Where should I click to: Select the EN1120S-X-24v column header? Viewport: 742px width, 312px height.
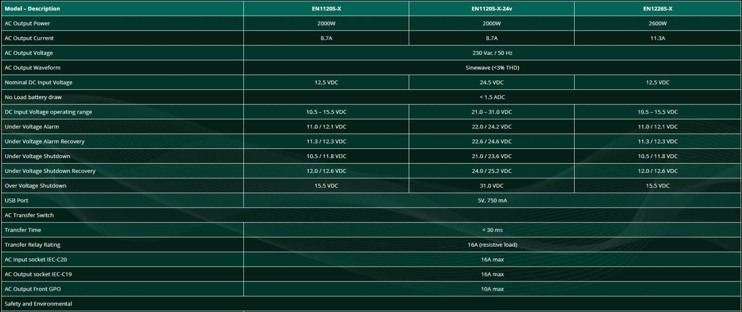(492, 9)
